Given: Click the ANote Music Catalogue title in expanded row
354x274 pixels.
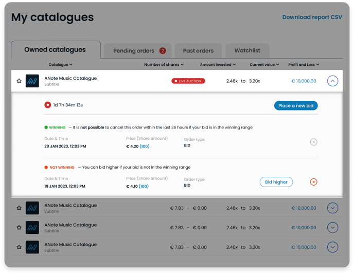Looking at the screenshot, I should coord(70,78).
